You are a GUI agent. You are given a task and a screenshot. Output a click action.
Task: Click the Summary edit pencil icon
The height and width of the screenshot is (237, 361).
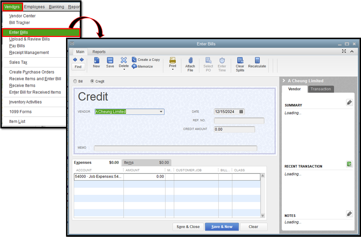(x=350, y=102)
